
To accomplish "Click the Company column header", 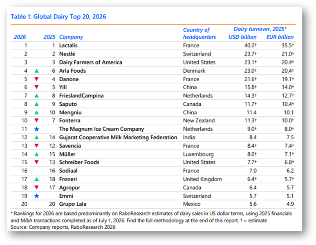I will pos(71,37).
